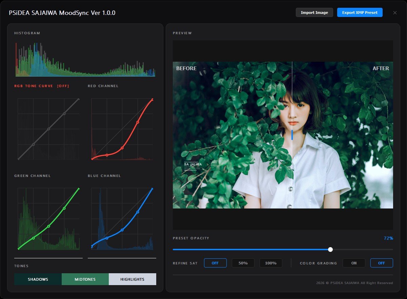Select the Shadows tones tab
This screenshot has width=407, height=299.
pyautogui.click(x=38, y=279)
